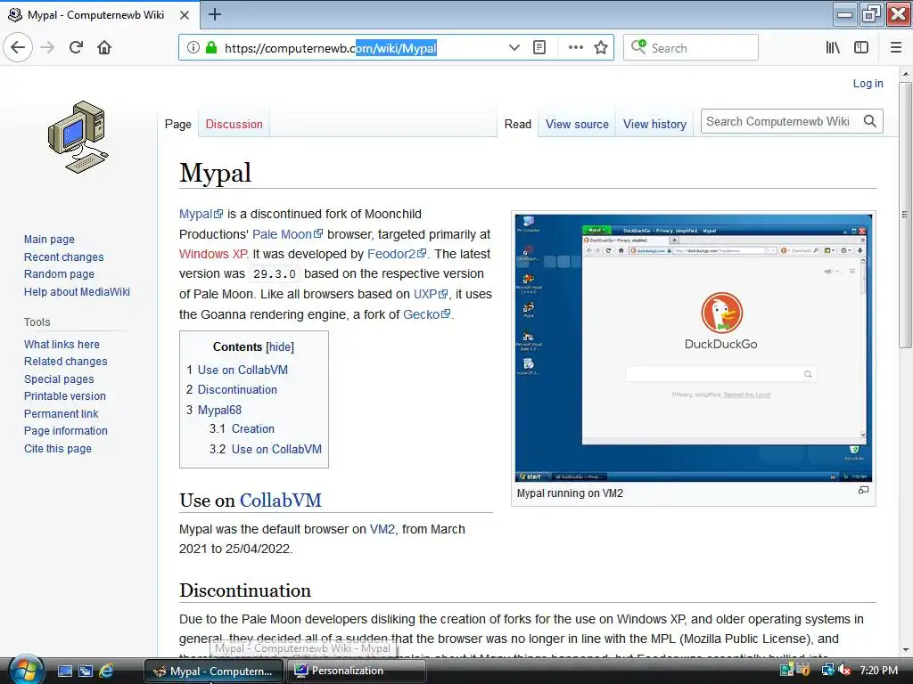
Task: Open the View source tab
Action: (577, 124)
